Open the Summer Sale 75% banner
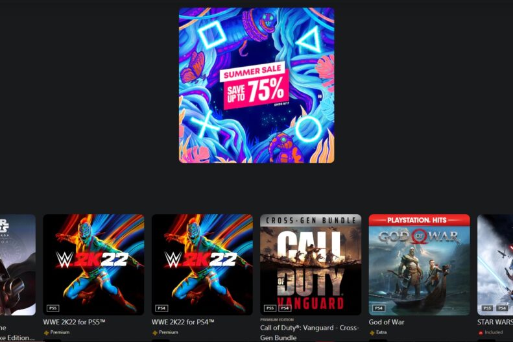 pyautogui.click(x=257, y=85)
